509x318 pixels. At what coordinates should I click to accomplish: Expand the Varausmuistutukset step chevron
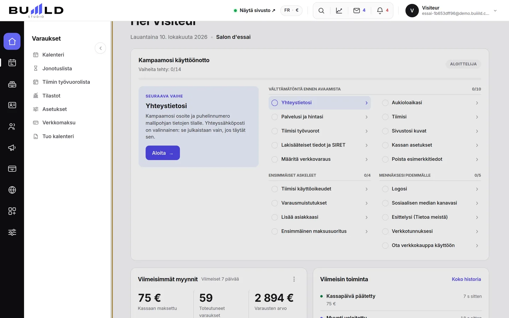click(x=367, y=203)
